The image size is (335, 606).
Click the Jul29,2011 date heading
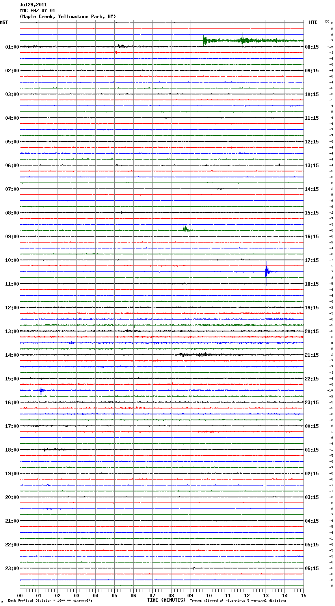tap(33, 5)
